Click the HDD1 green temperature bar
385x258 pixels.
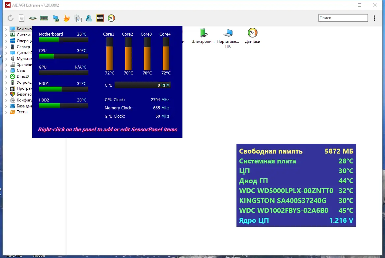(x=63, y=89)
